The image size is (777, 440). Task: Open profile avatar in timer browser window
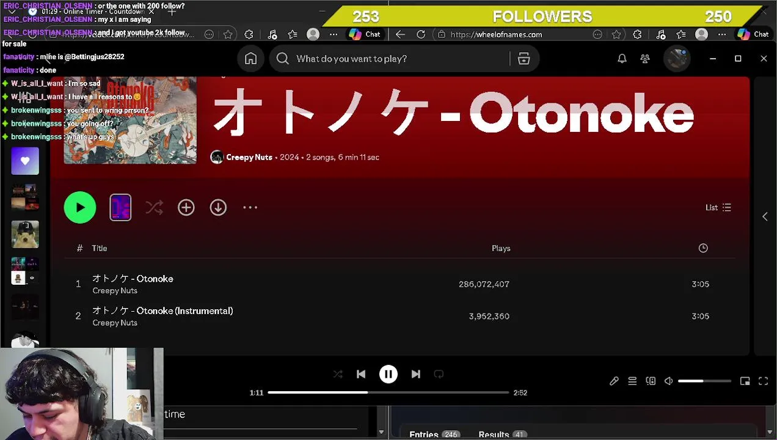313,35
